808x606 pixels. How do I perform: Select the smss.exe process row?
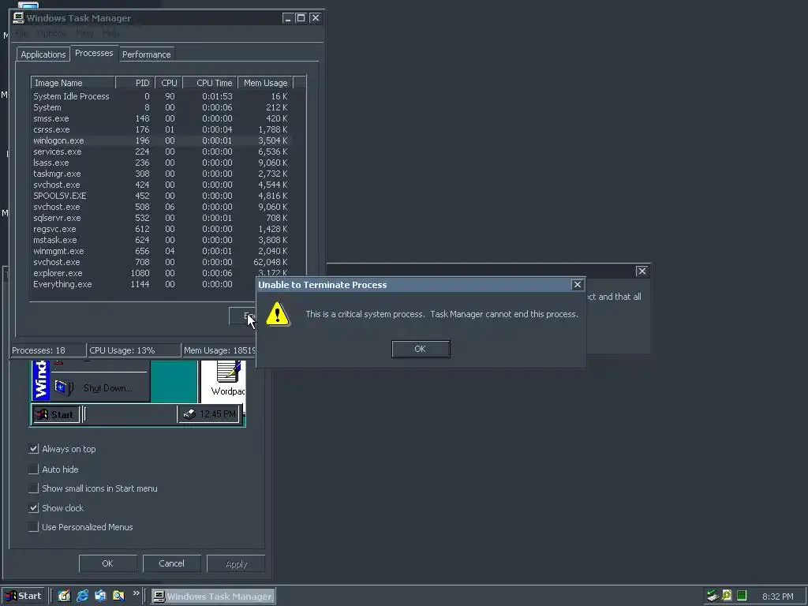point(160,118)
